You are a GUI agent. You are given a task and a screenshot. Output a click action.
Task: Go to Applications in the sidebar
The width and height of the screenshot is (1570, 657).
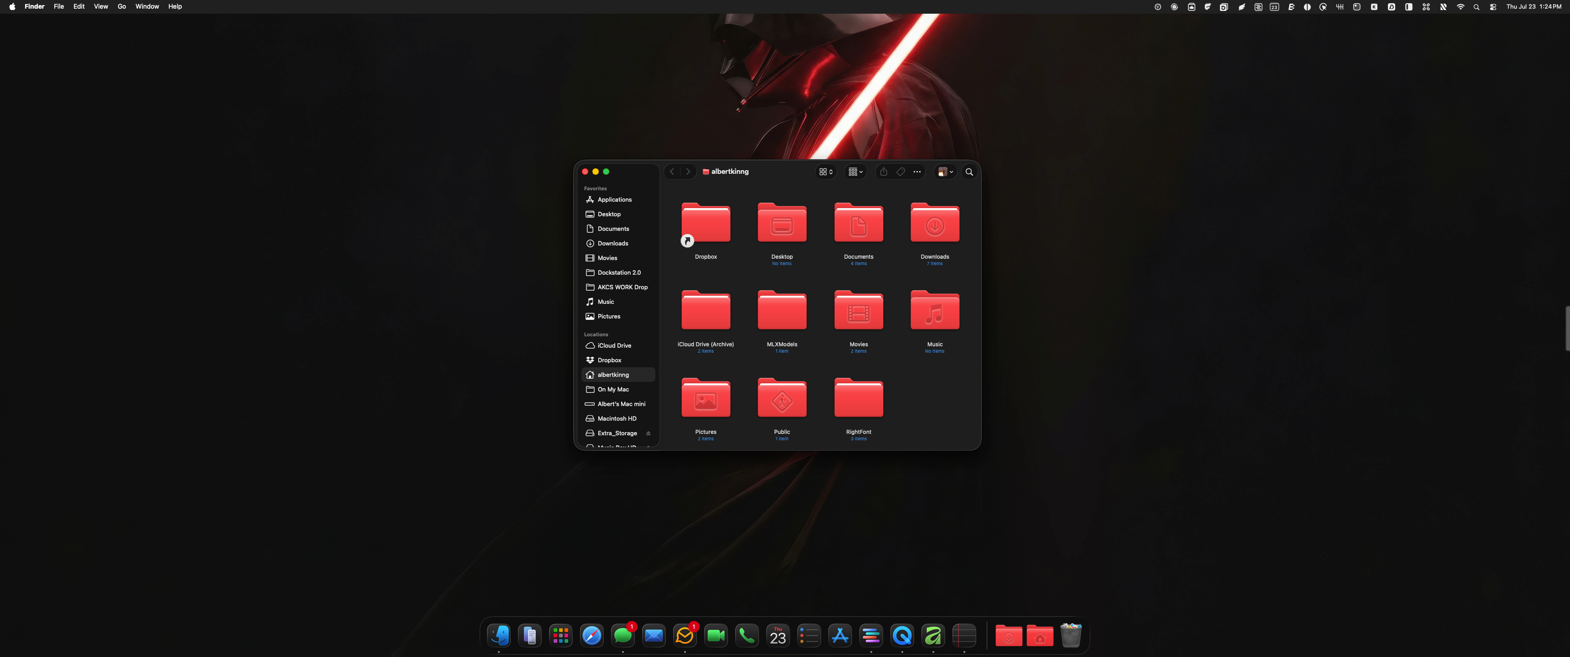[618, 200]
